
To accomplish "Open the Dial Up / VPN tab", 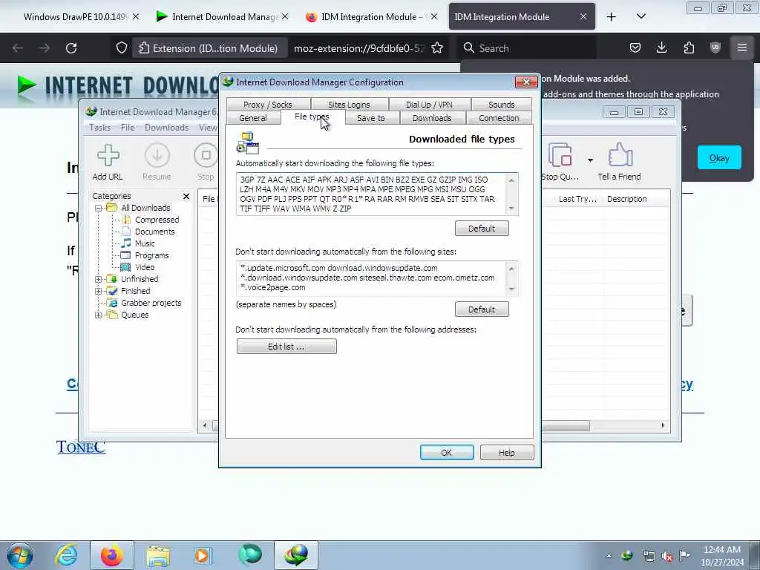I will [429, 104].
